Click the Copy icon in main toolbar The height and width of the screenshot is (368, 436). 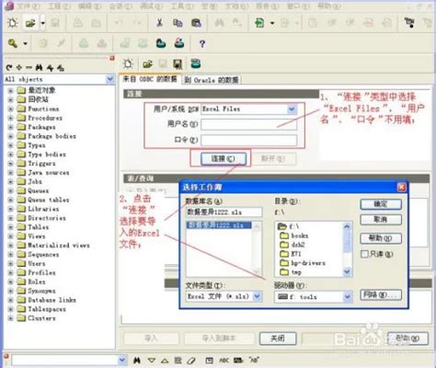tap(178, 23)
